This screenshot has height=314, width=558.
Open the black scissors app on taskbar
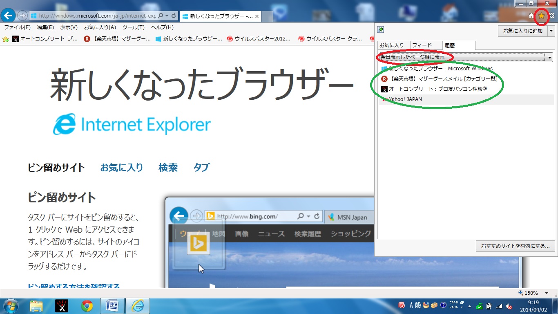pos(61,306)
